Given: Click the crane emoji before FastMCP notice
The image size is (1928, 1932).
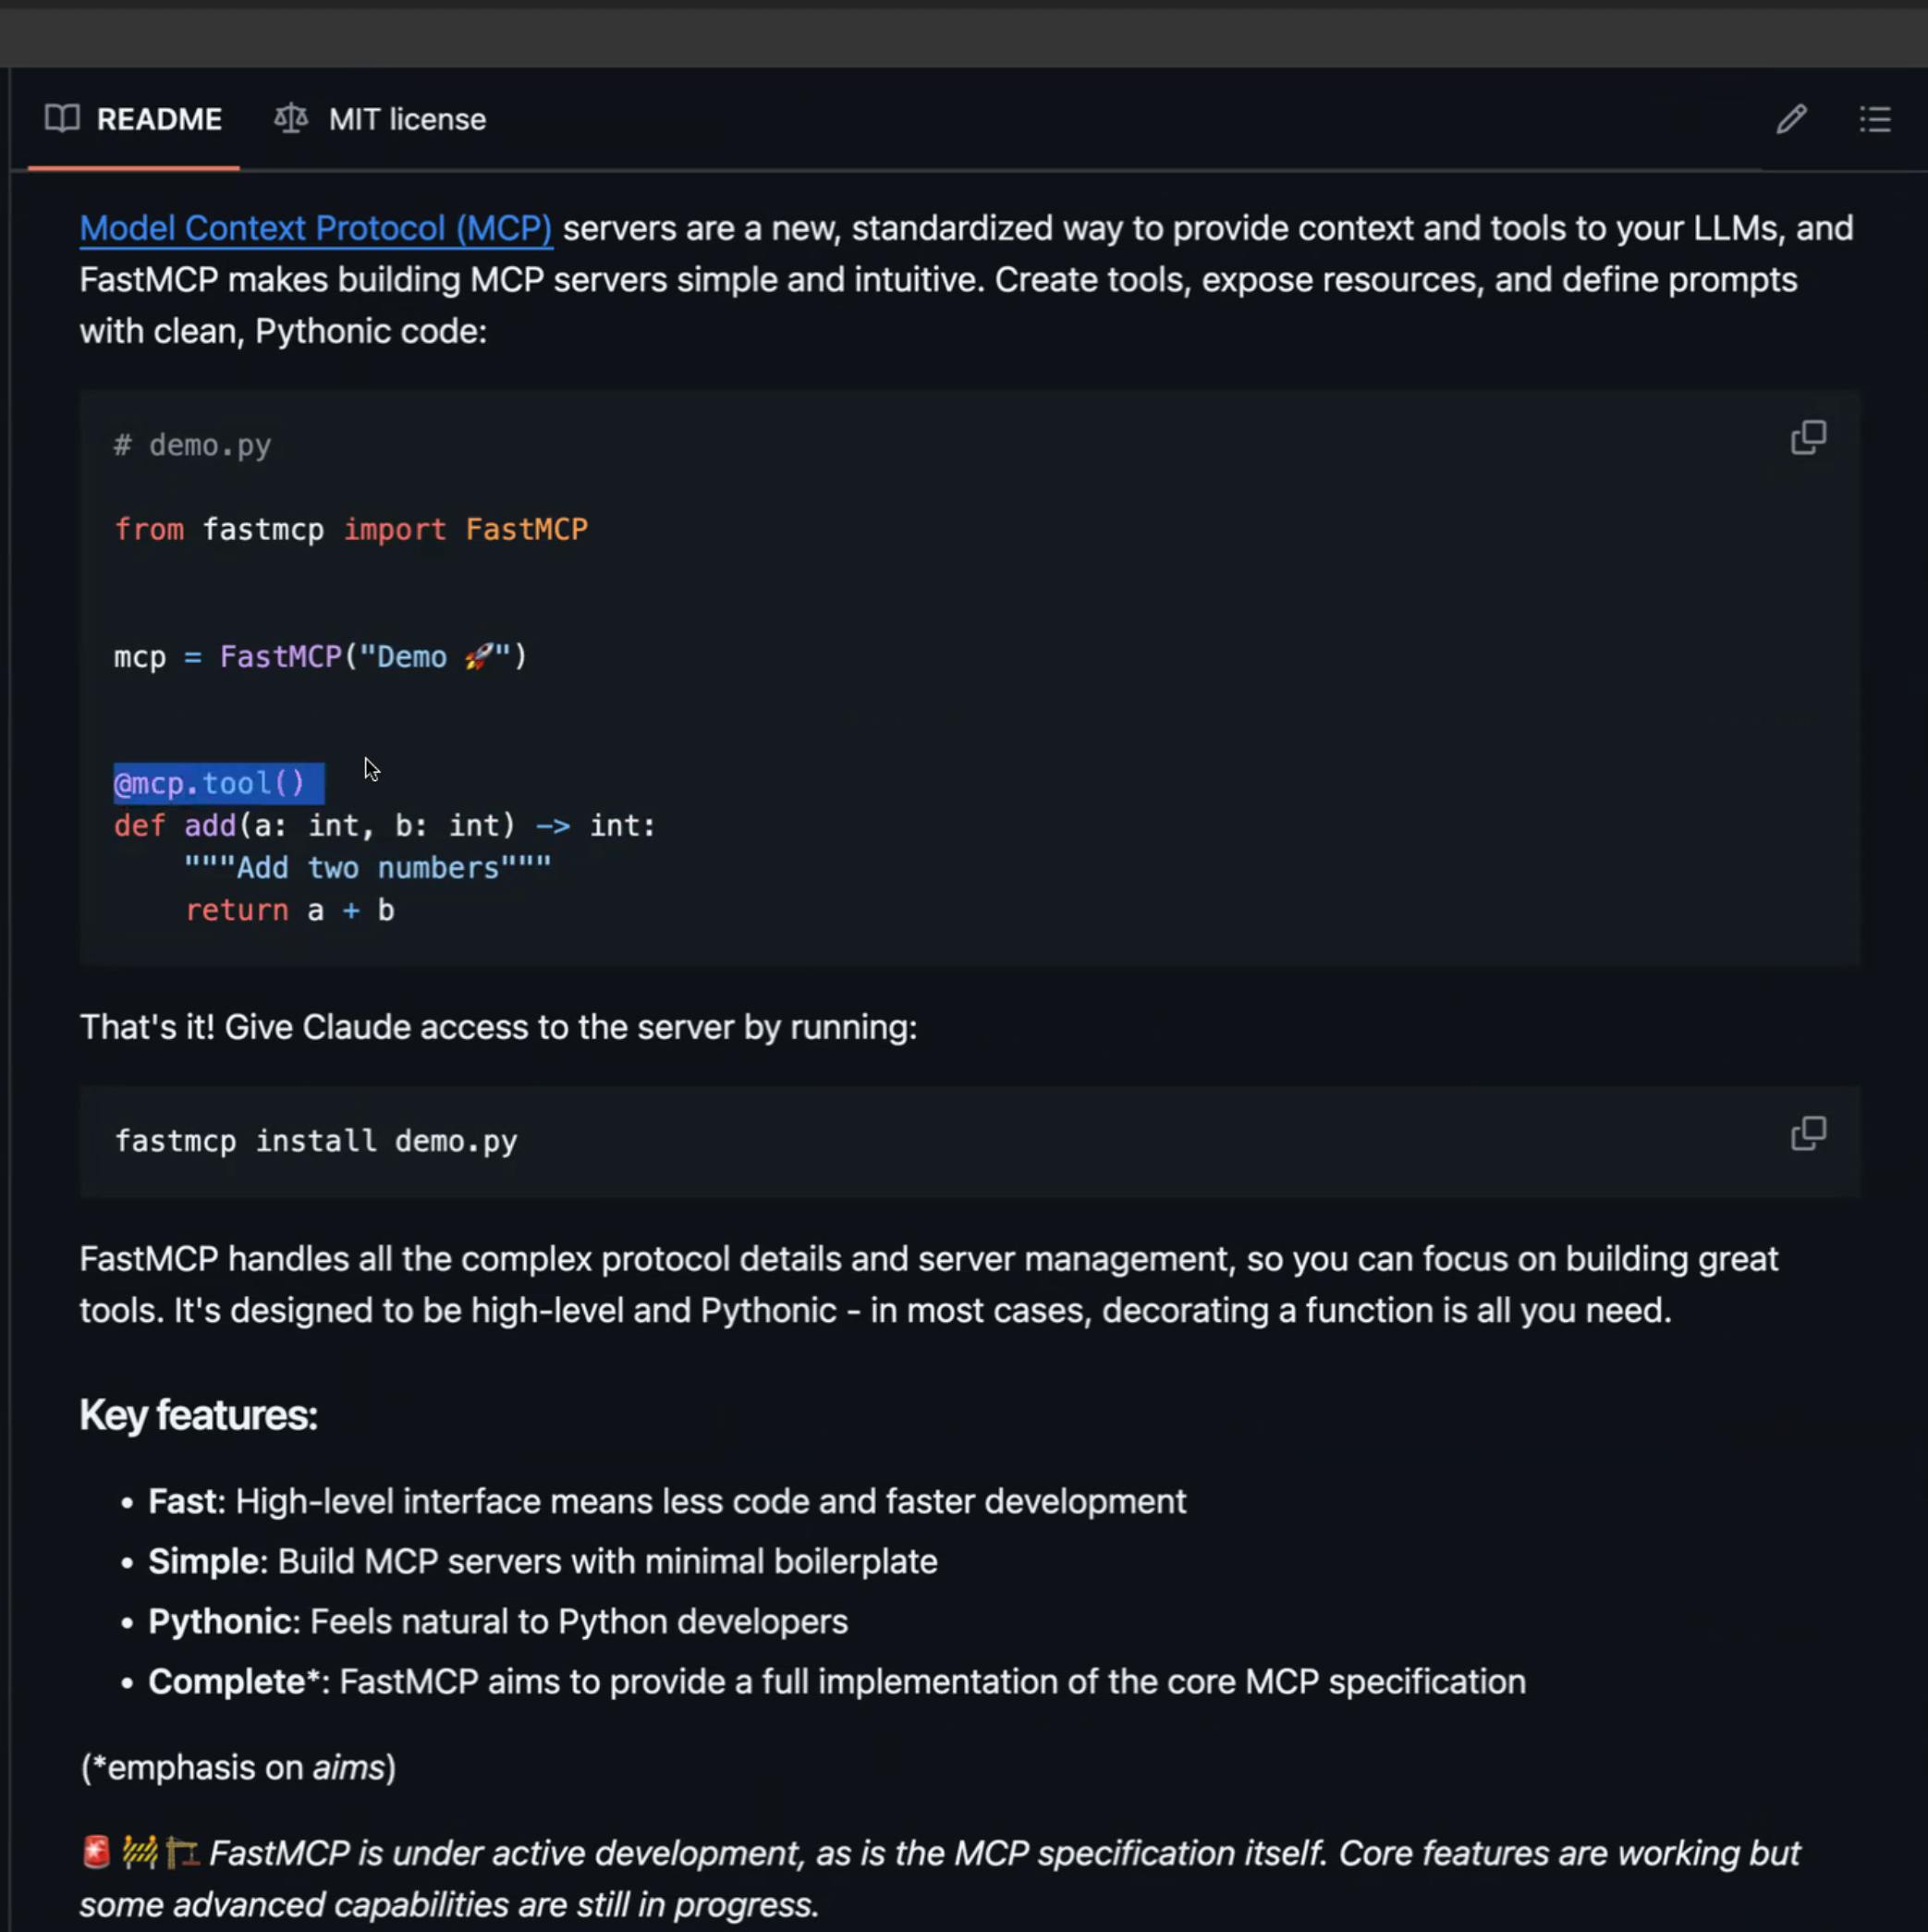Looking at the screenshot, I should 182,1852.
